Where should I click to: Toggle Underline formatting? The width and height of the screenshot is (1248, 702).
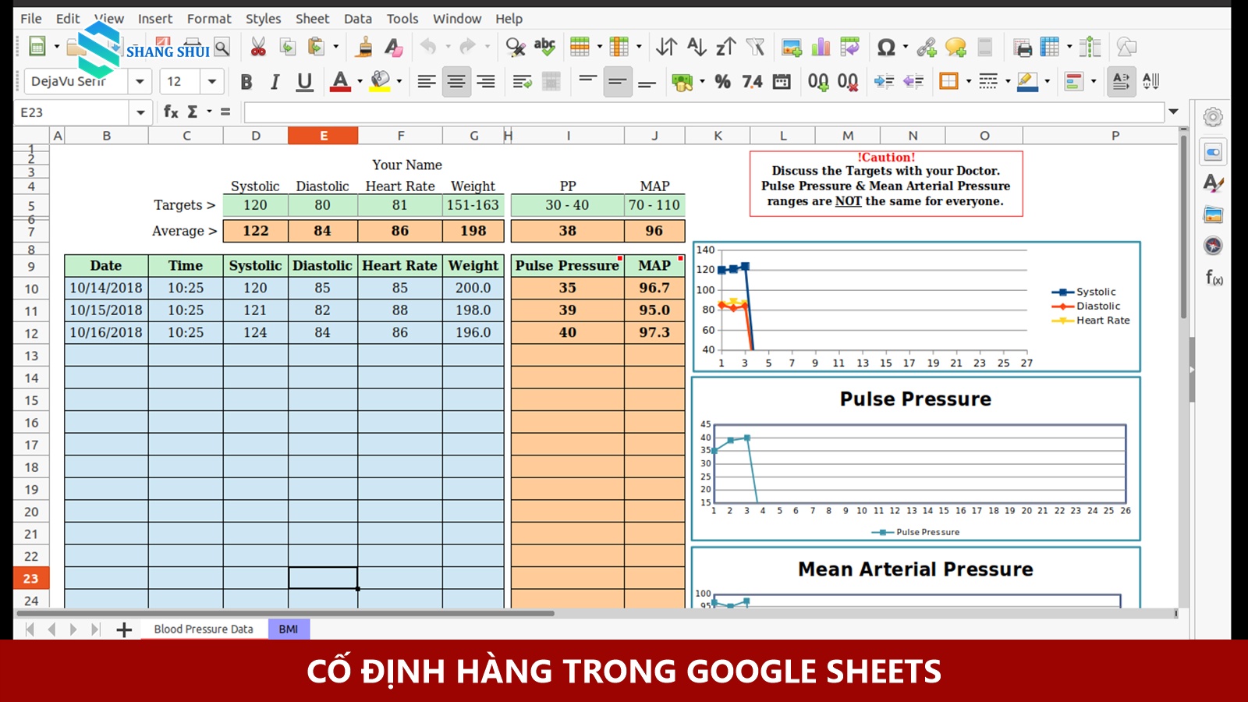(x=305, y=81)
